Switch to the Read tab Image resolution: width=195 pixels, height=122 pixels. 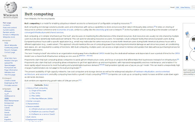point(172,7)
